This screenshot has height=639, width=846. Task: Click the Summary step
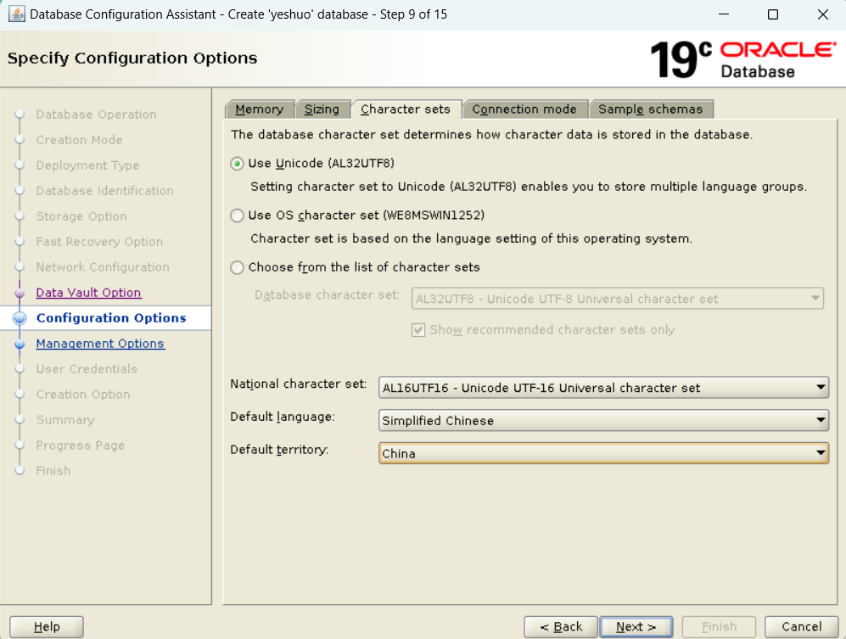pyautogui.click(x=65, y=420)
